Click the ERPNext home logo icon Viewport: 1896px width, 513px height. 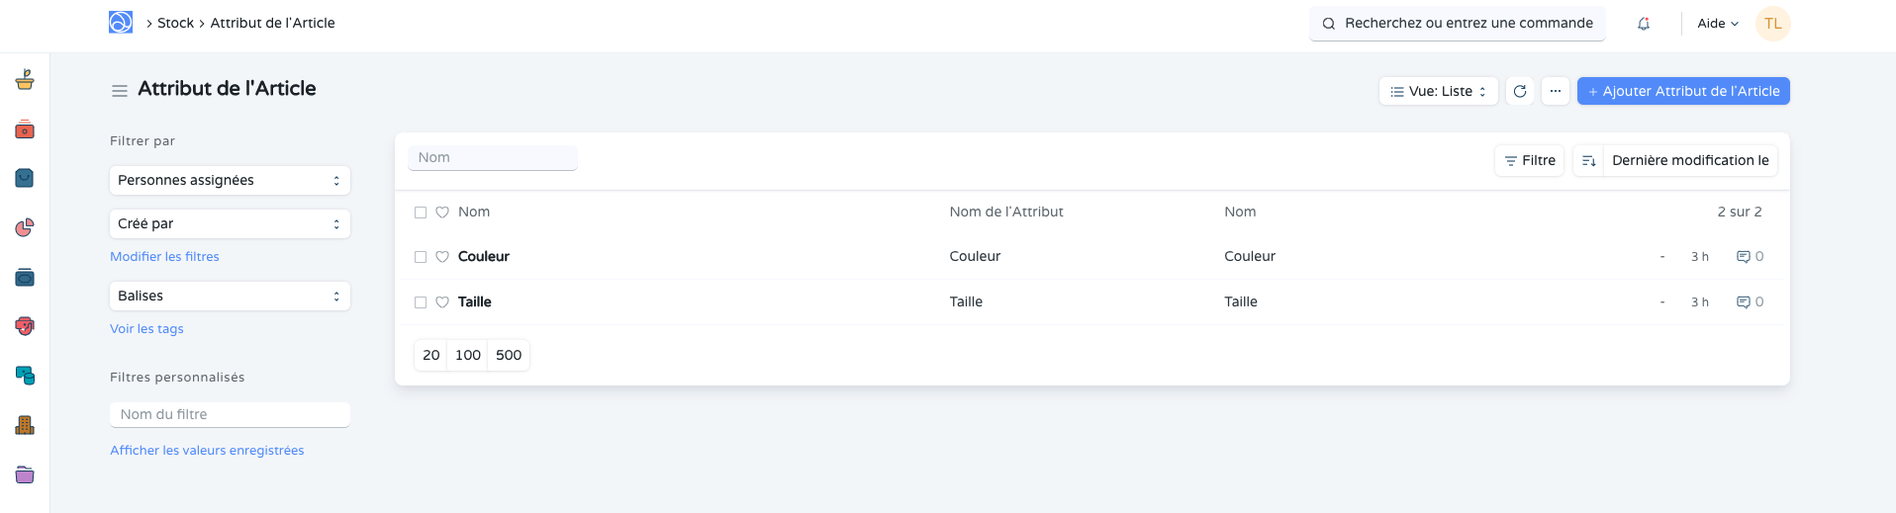tap(121, 23)
